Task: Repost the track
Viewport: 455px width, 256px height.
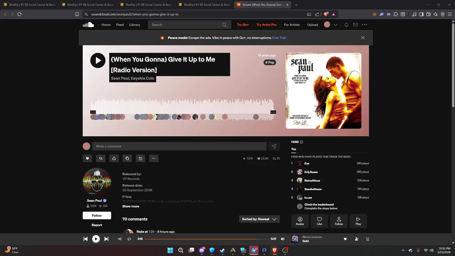Action: pyautogui.click(x=101, y=158)
